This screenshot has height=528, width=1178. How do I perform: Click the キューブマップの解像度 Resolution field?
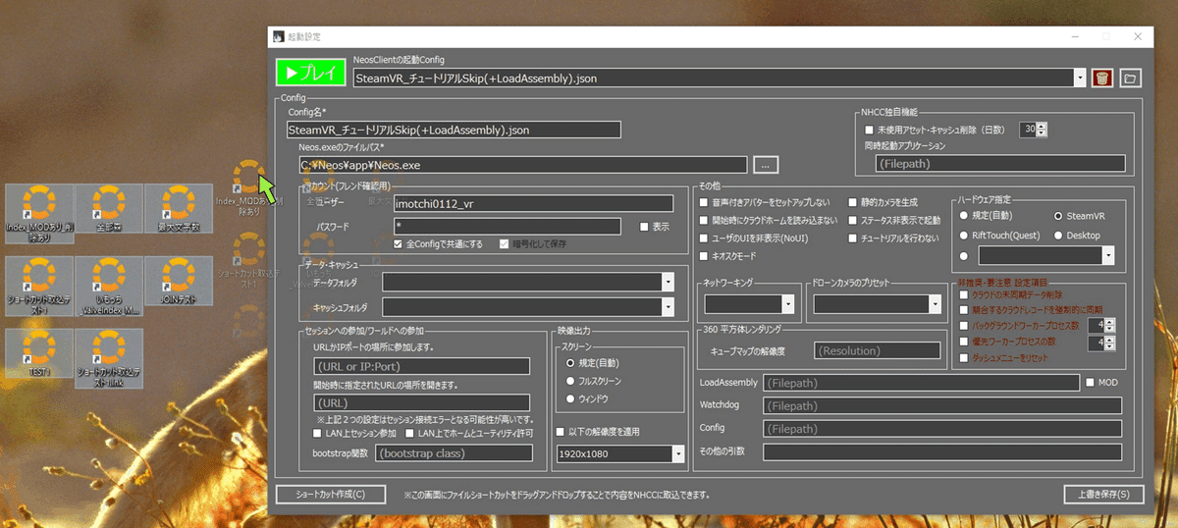(878, 350)
